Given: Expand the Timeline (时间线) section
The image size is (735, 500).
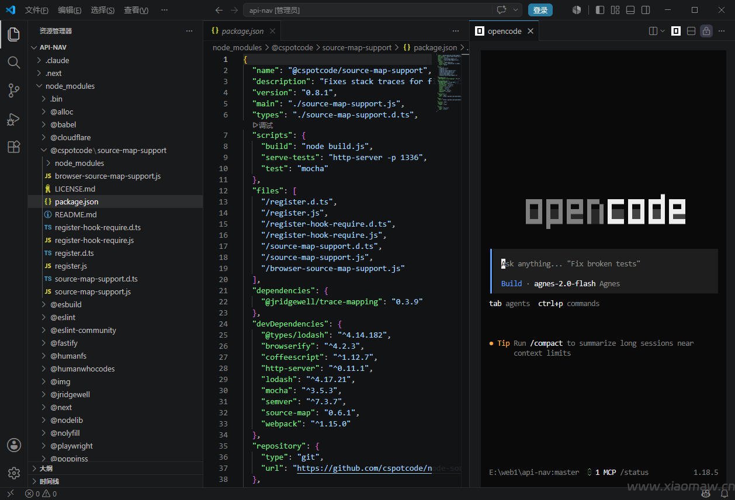Looking at the screenshot, I should [116, 481].
